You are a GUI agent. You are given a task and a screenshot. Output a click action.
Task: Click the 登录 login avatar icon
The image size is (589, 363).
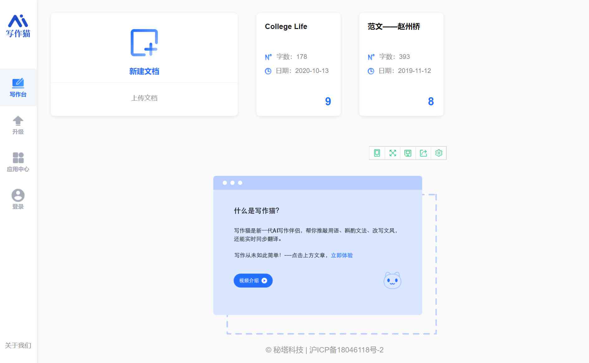click(x=18, y=195)
